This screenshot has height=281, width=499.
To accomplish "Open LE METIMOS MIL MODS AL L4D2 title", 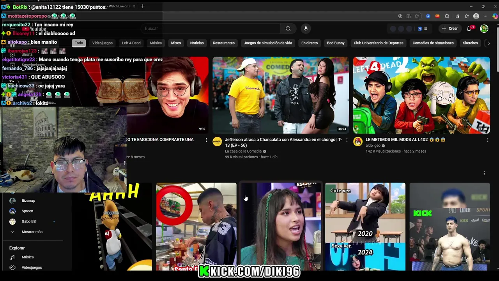I will pyautogui.click(x=405, y=140).
